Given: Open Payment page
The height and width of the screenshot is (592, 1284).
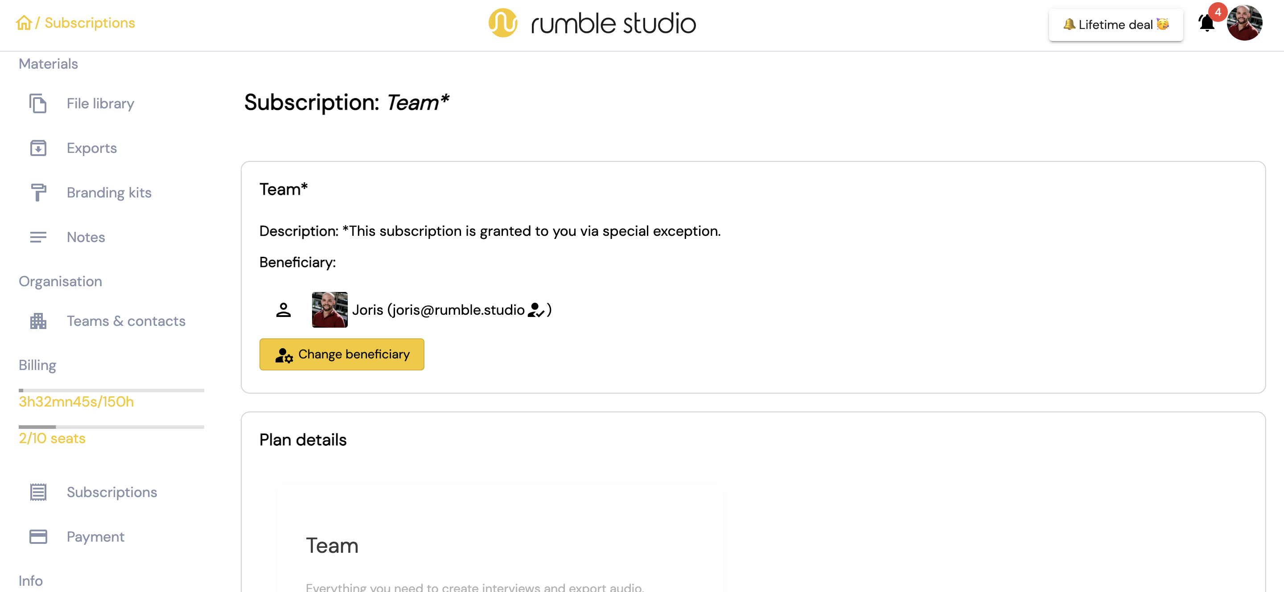Looking at the screenshot, I should coord(95,537).
